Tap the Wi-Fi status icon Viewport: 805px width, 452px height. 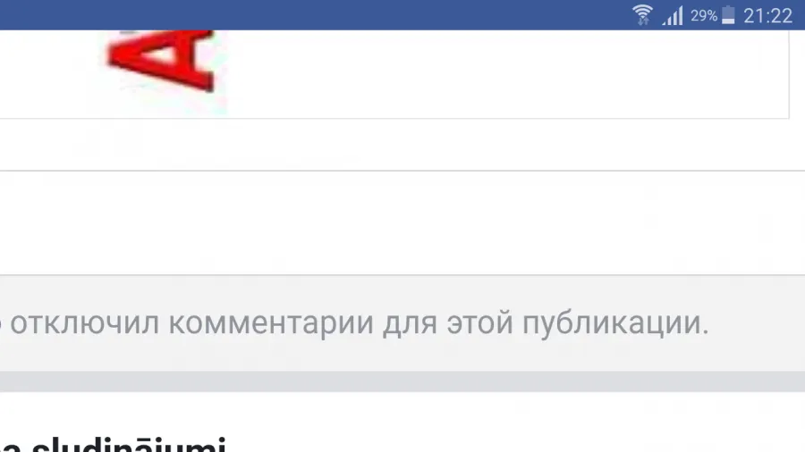[642, 15]
